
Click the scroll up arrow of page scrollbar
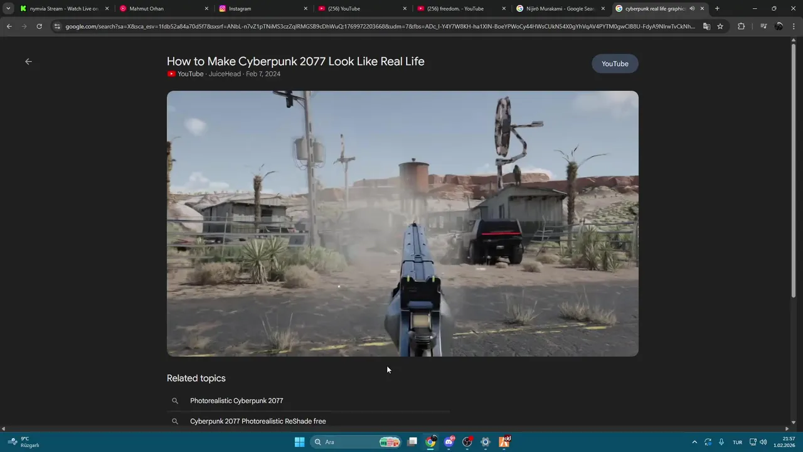coord(794,40)
